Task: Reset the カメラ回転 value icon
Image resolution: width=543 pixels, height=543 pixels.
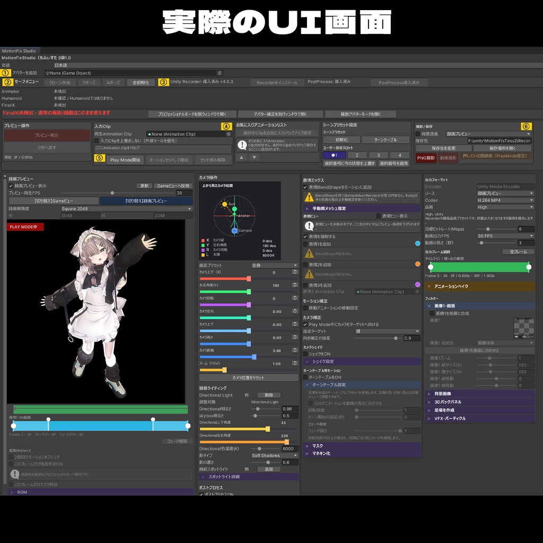Action: (x=295, y=298)
